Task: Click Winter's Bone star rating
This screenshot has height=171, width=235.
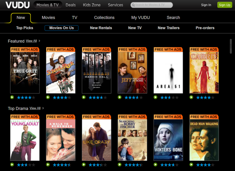Action: tap(169, 165)
